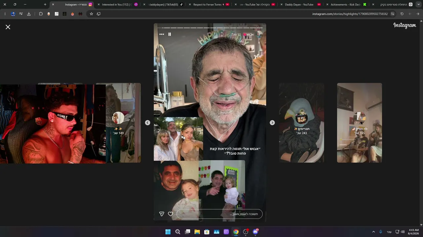Open the Extensions puzzle icon

41,14
